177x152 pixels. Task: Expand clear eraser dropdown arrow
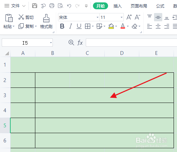(x=140, y=26)
